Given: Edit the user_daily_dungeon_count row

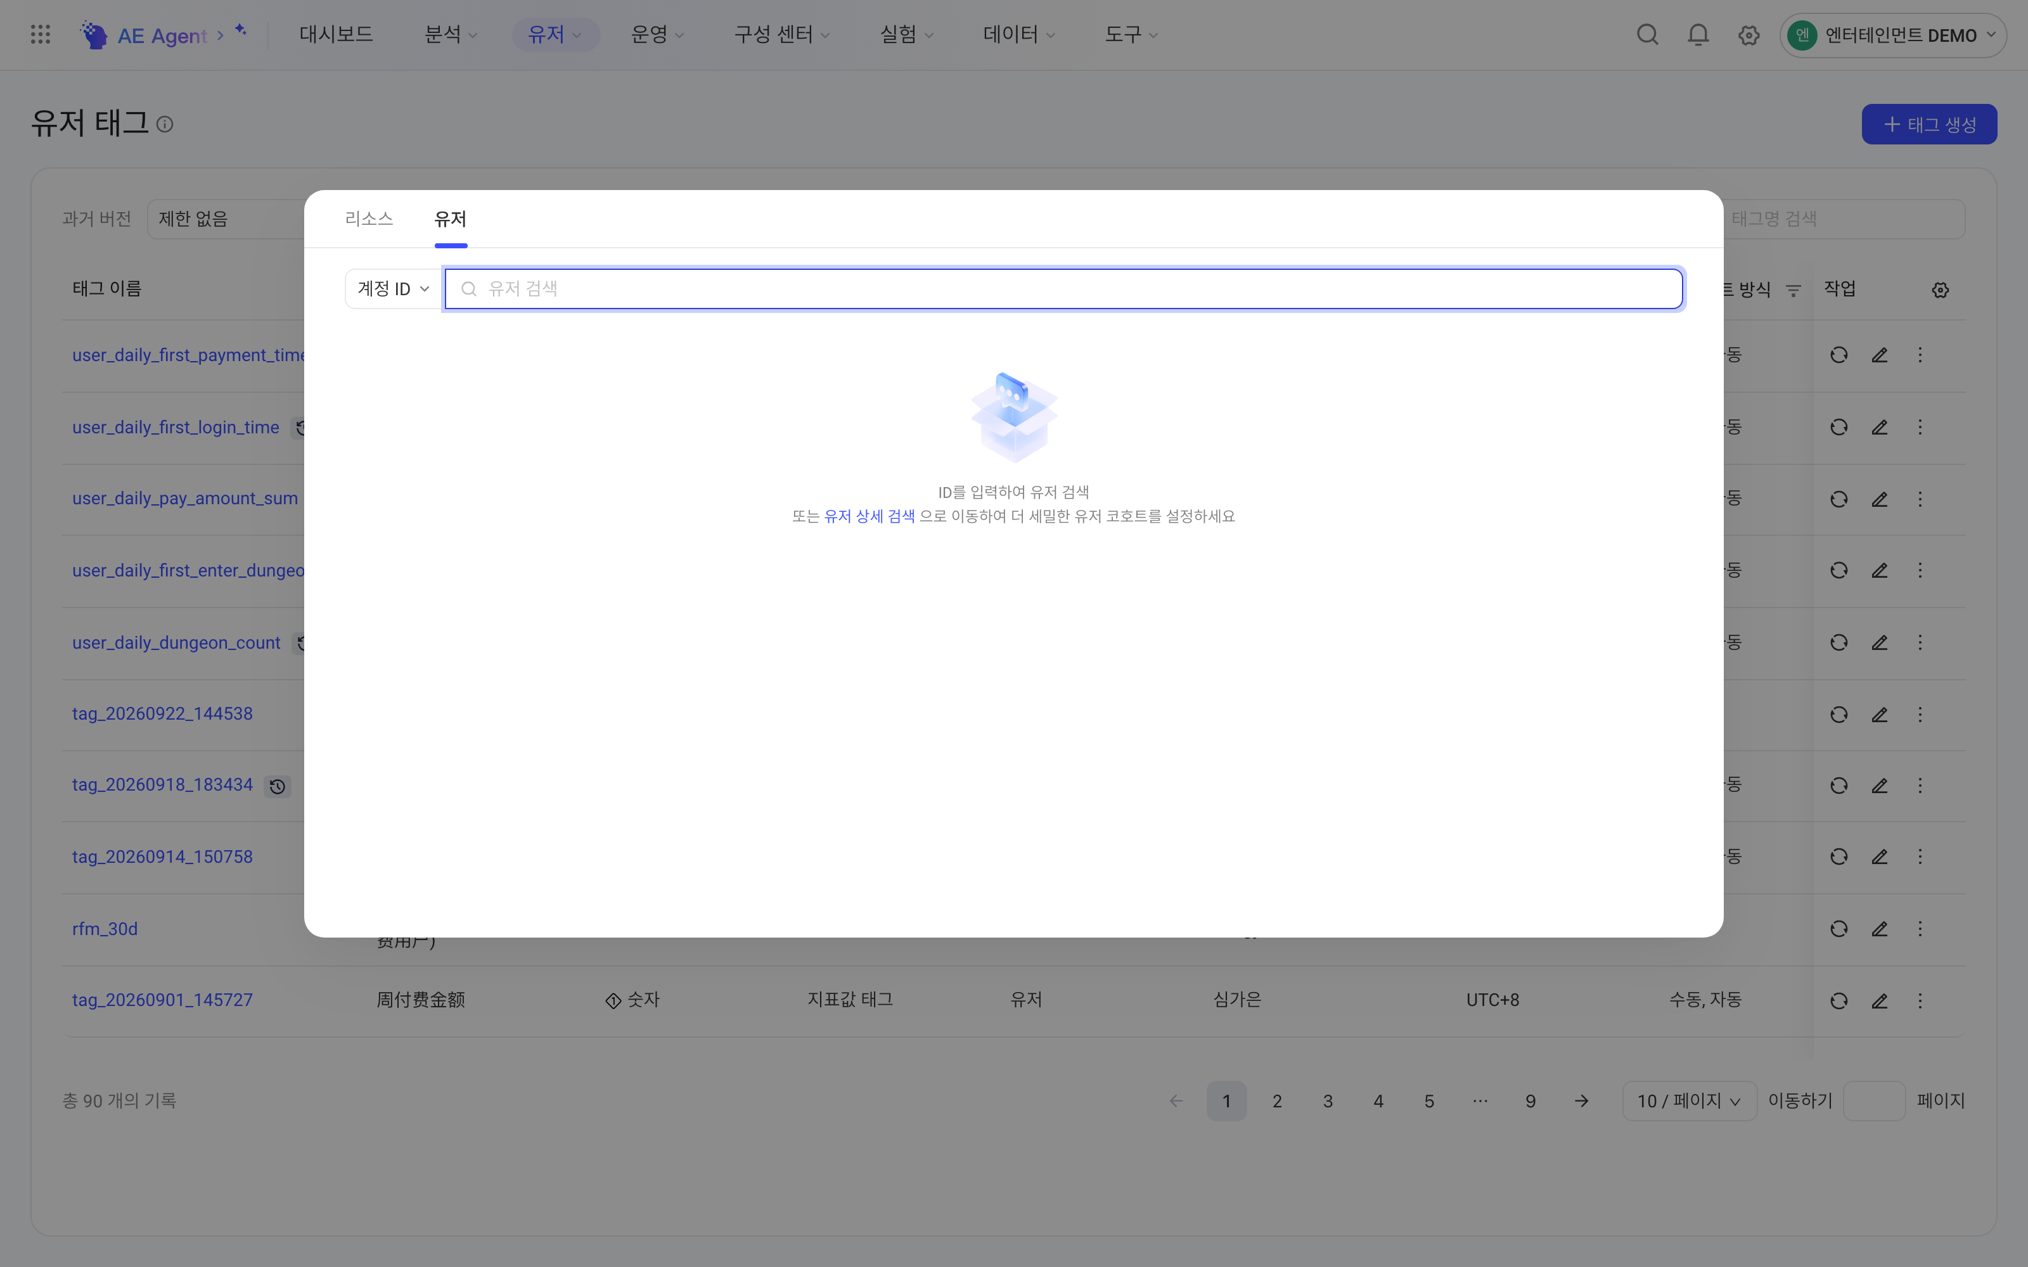Looking at the screenshot, I should 1880,643.
